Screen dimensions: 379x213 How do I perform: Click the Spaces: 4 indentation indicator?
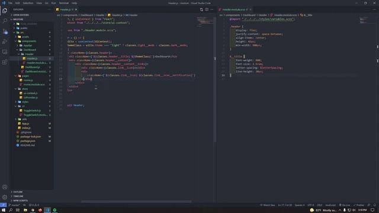point(300,205)
